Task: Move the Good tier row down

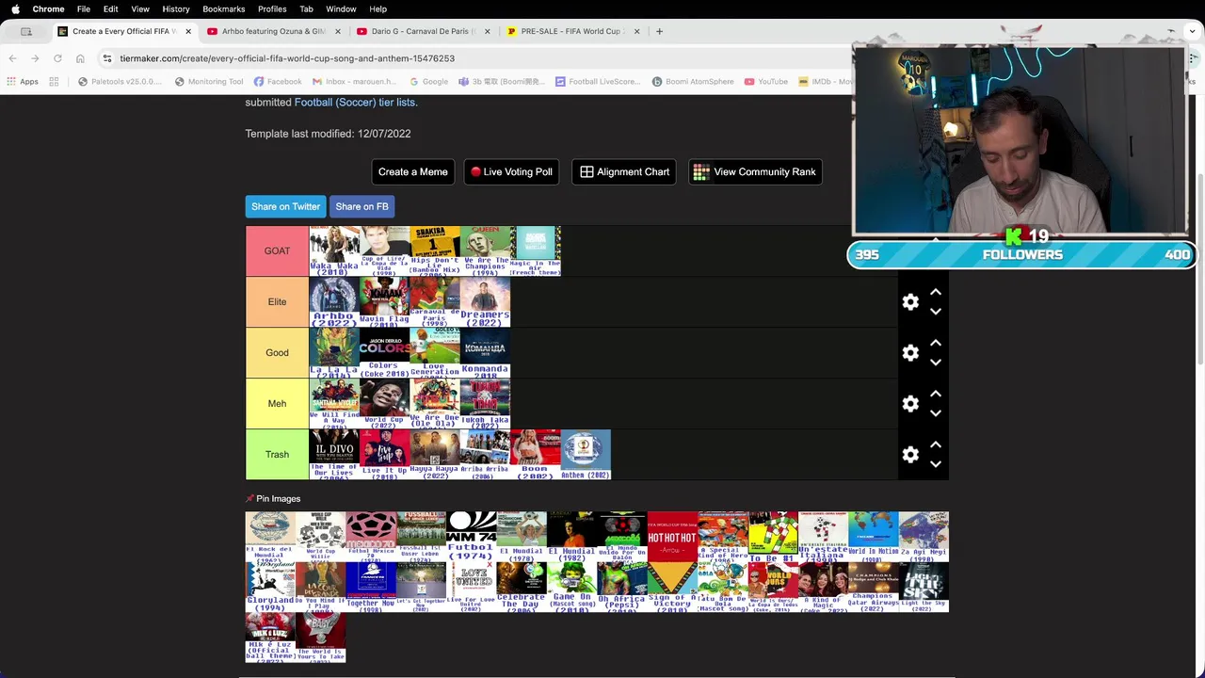Action: click(936, 363)
